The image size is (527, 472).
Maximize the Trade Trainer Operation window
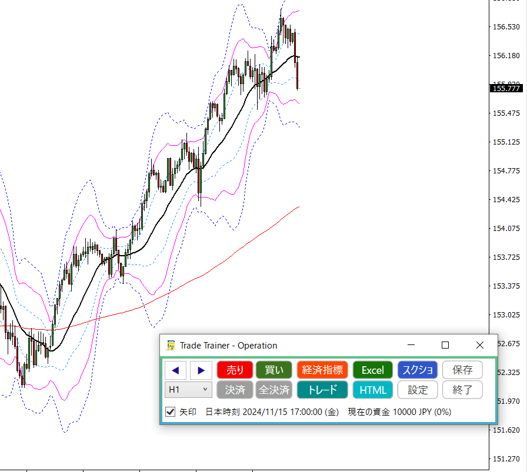coord(445,345)
